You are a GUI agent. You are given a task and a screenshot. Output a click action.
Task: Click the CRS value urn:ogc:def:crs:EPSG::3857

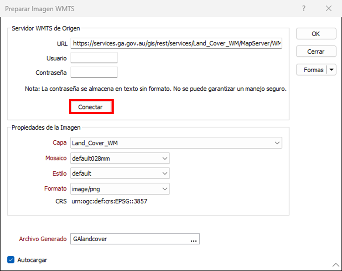coord(109,202)
